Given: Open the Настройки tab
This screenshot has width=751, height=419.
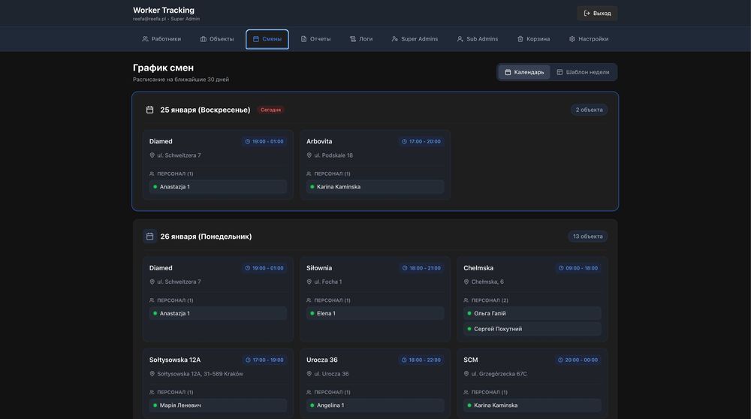Looking at the screenshot, I should click(589, 39).
